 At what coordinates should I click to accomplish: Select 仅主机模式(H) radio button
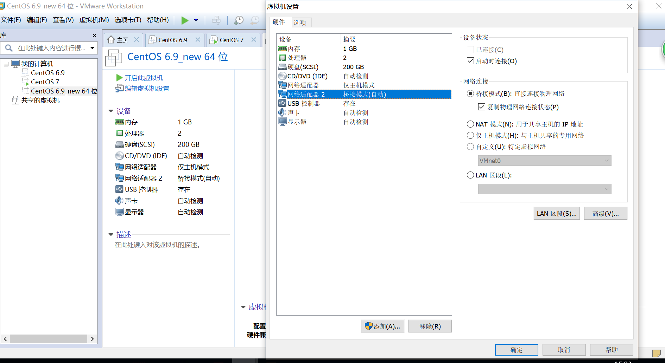point(470,135)
